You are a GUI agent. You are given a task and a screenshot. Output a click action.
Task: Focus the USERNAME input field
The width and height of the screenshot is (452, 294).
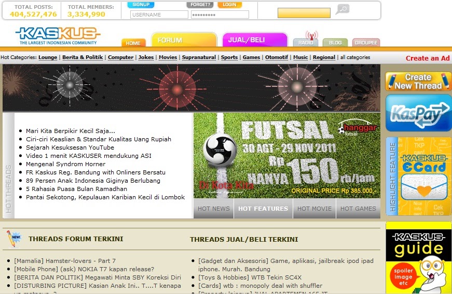pyautogui.click(x=159, y=14)
